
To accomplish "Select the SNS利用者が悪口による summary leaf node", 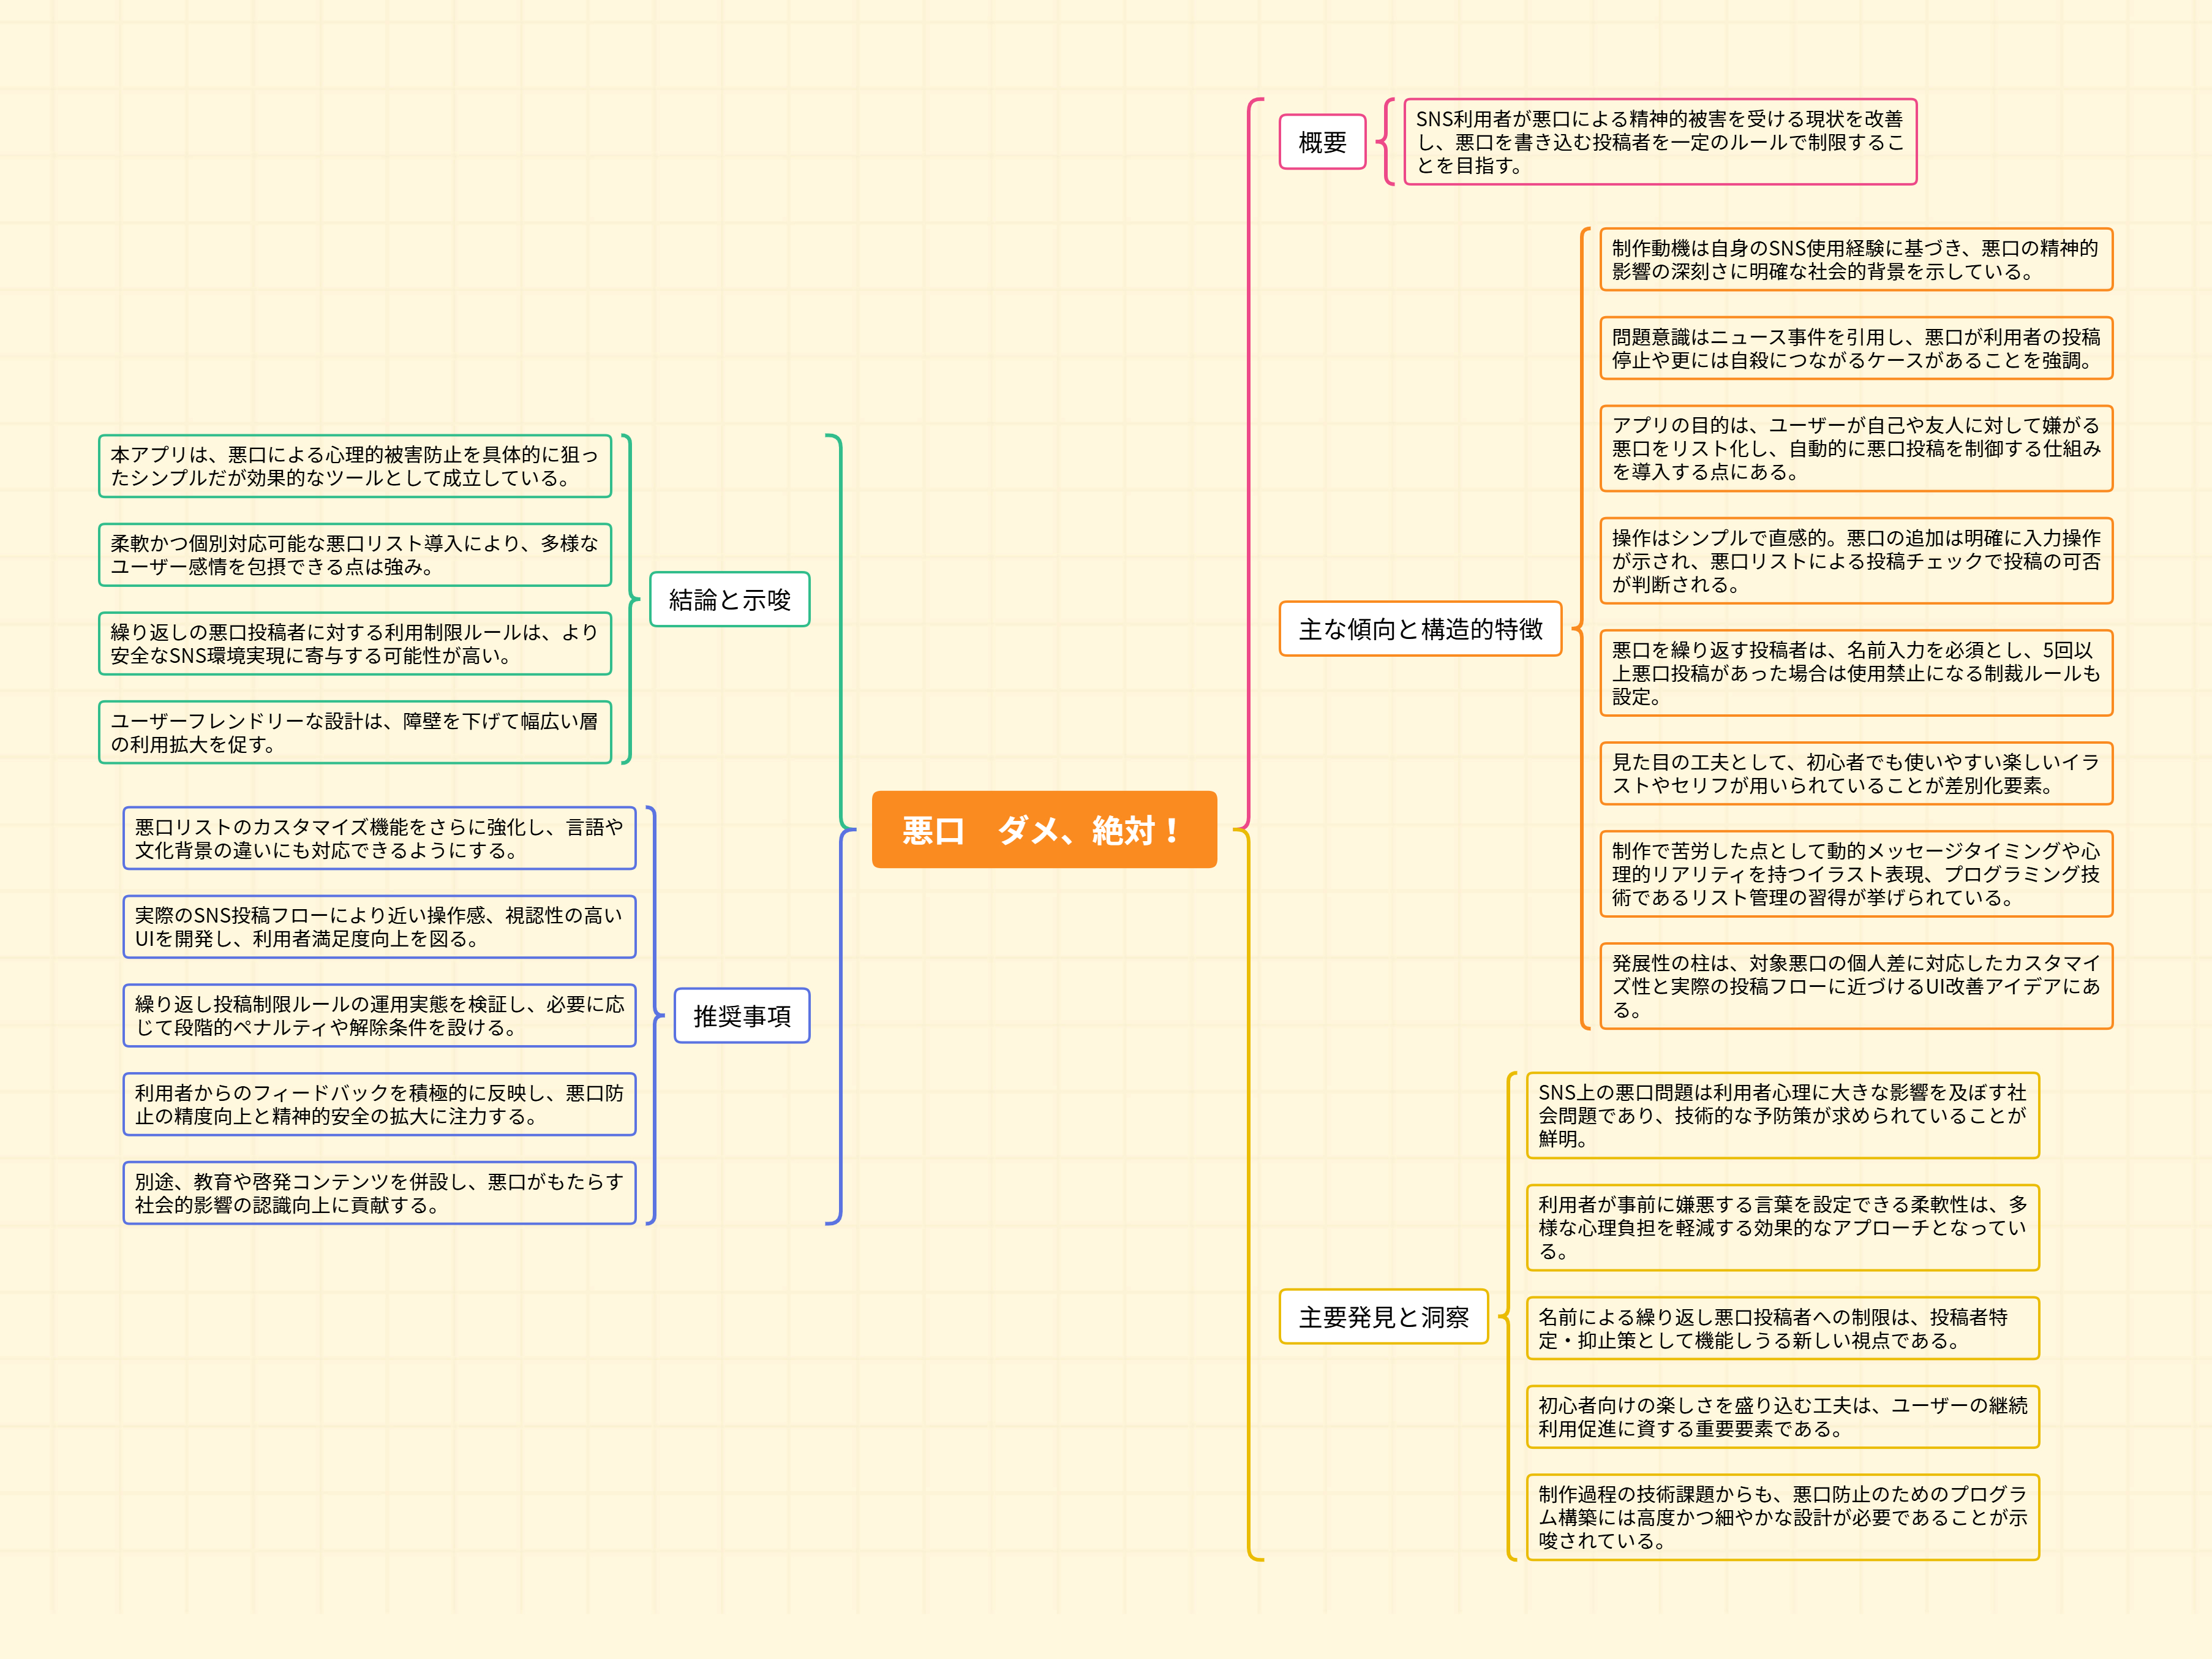I will tap(1659, 142).
